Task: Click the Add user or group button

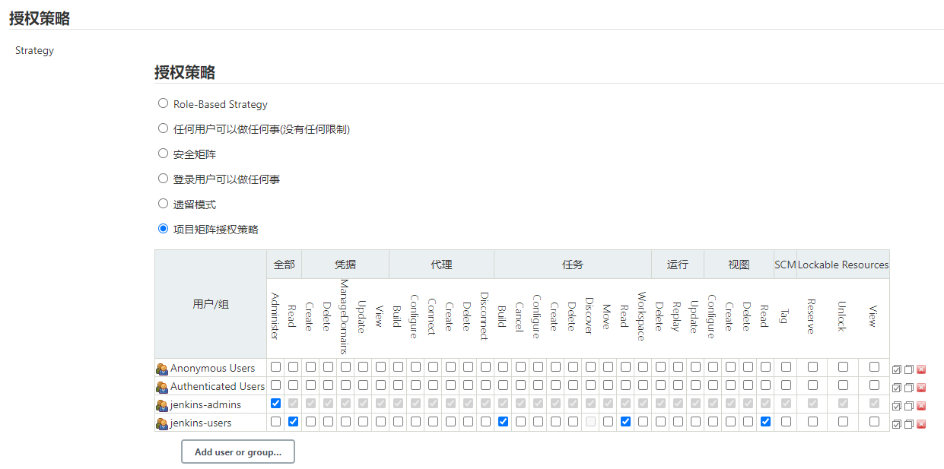Action: pyautogui.click(x=237, y=452)
